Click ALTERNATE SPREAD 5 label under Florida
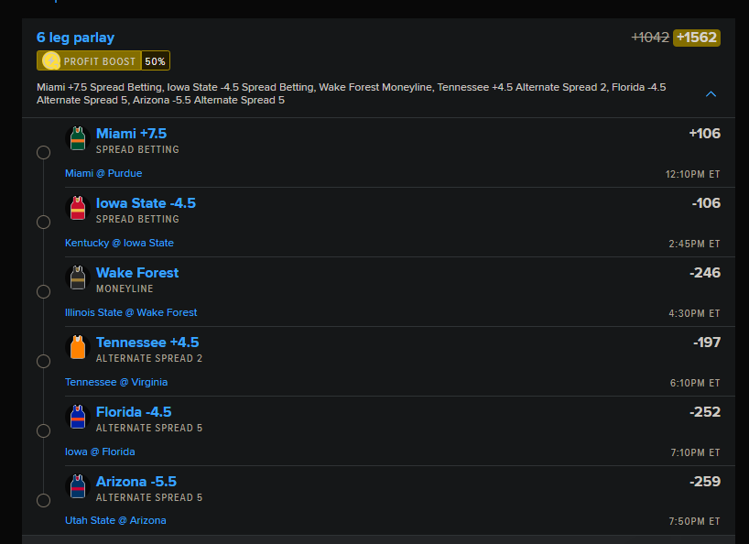The image size is (749, 544). point(149,429)
